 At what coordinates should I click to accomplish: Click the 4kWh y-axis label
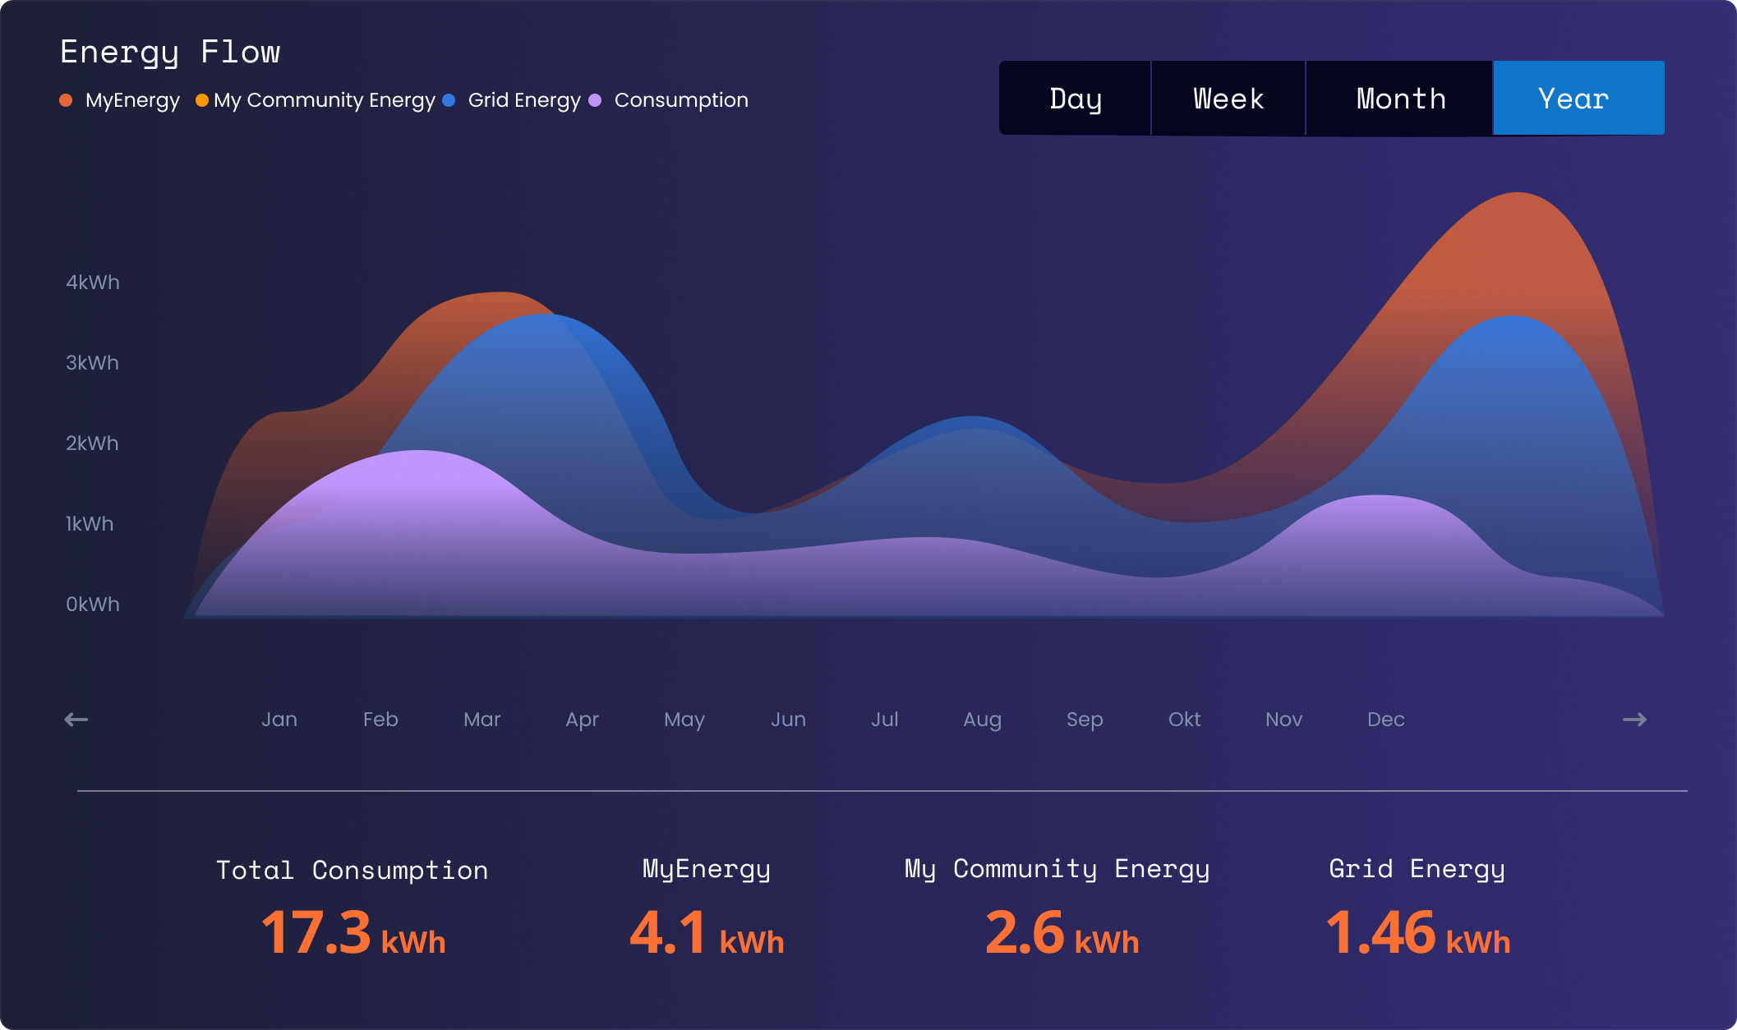pos(93,283)
